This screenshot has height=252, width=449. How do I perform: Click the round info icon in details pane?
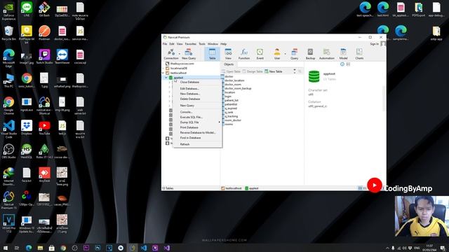point(342,64)
